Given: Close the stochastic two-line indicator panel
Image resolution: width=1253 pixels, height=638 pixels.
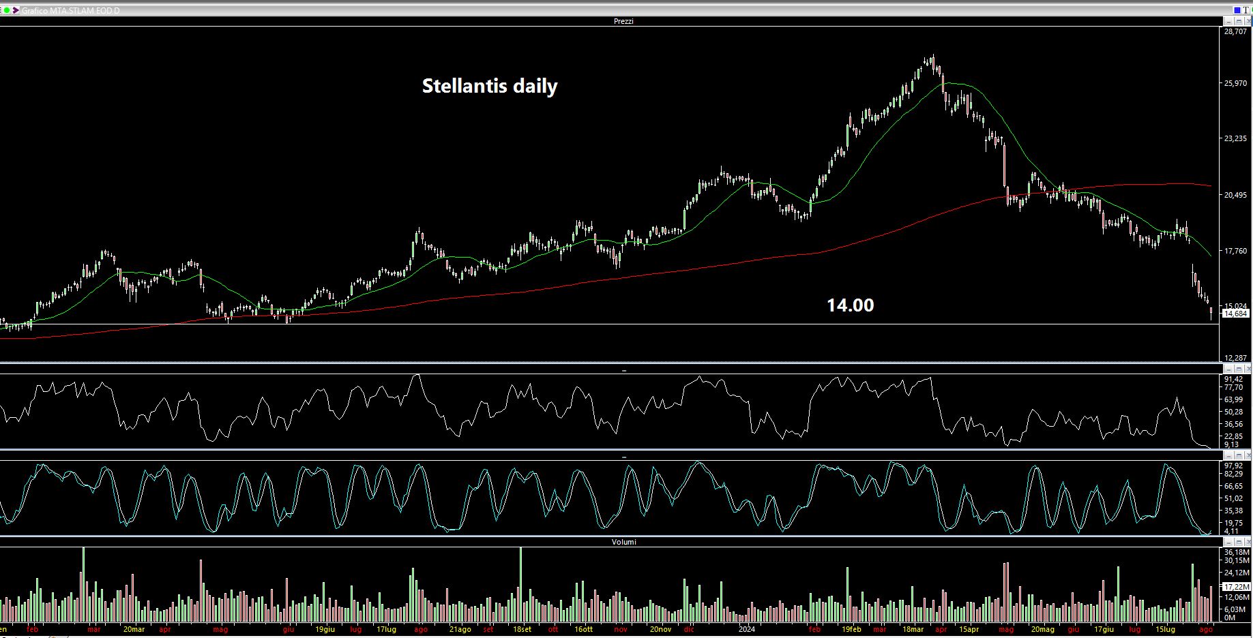Looking at the screenshot, I should click(x=1248, y=455).
